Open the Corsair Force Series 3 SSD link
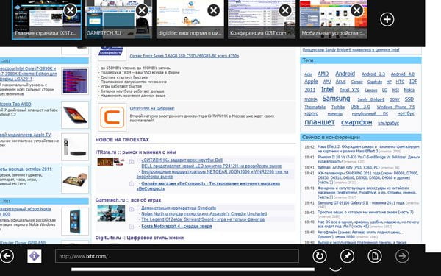This screenshot has width=441, height=276. (184, 56)
